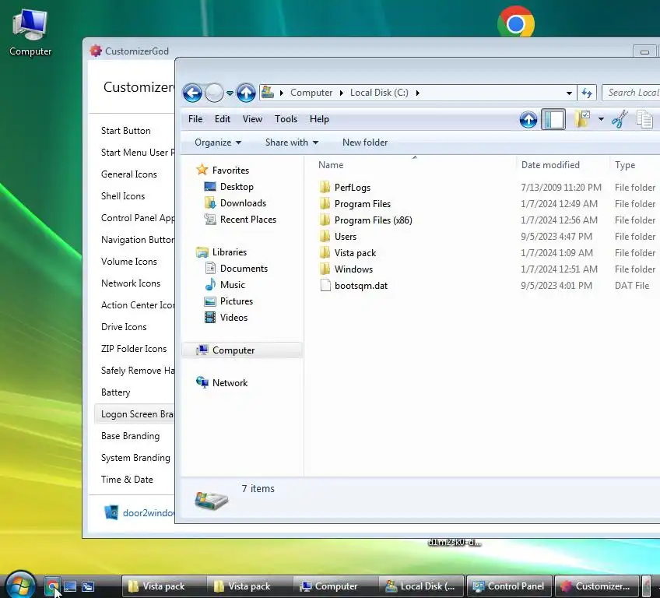Open Libraries in the navigation pane
660x598 pixels.
[230, 252]
